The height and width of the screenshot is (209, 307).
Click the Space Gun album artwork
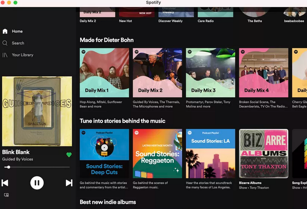37,111
